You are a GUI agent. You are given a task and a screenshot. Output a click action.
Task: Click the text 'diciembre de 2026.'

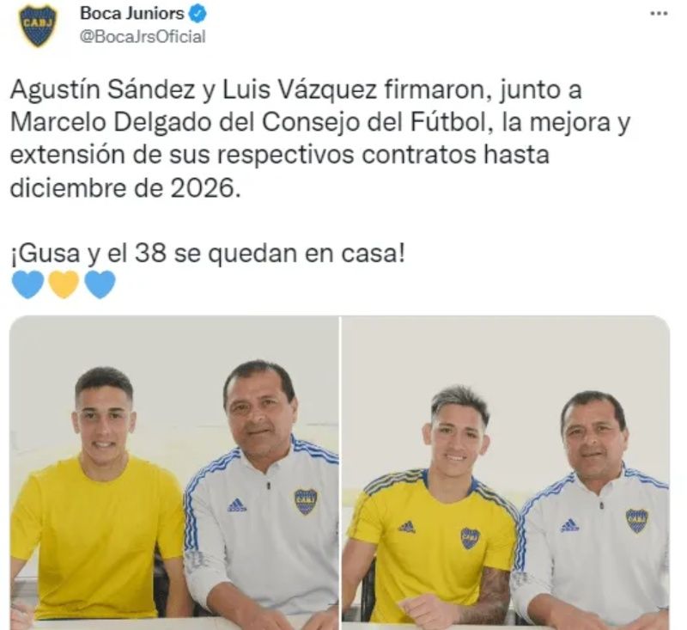coord(125,188)
